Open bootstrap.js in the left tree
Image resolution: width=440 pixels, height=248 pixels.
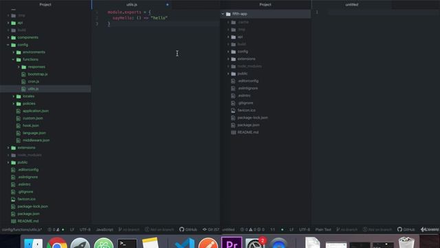38,74
